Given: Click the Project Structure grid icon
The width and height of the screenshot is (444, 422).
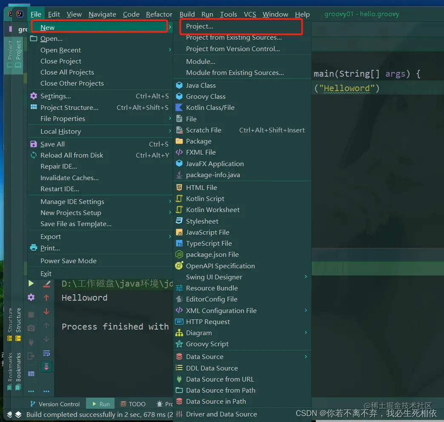Looking at the screenshot, I should [33, 107].
